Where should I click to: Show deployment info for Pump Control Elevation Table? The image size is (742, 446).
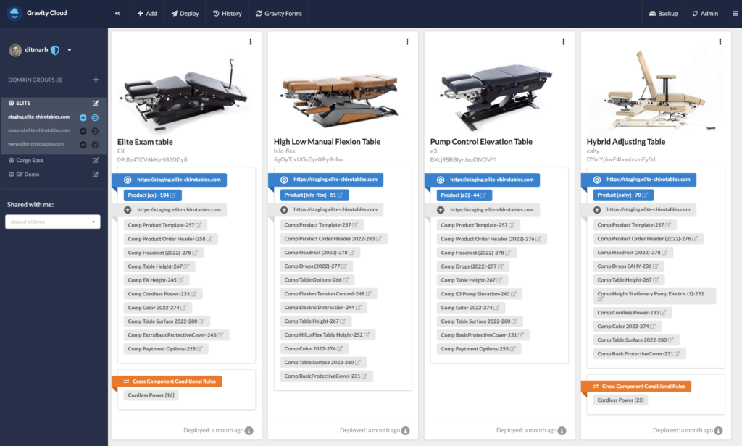(562, 430)
